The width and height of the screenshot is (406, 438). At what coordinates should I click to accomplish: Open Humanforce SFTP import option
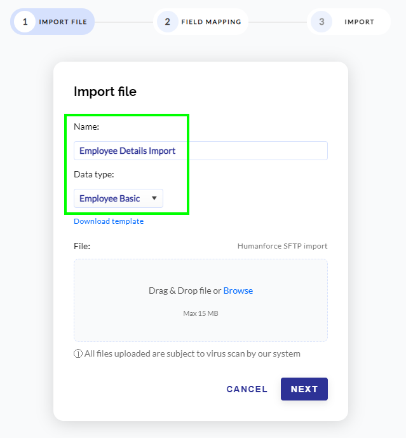tap(282, 246)
